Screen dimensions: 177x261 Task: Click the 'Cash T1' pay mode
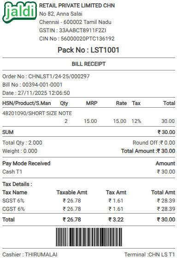click(x=12, y=172)
